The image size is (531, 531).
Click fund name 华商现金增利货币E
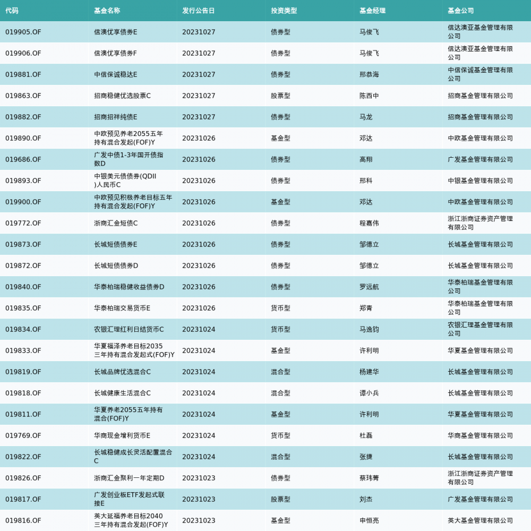coord(122,435)
